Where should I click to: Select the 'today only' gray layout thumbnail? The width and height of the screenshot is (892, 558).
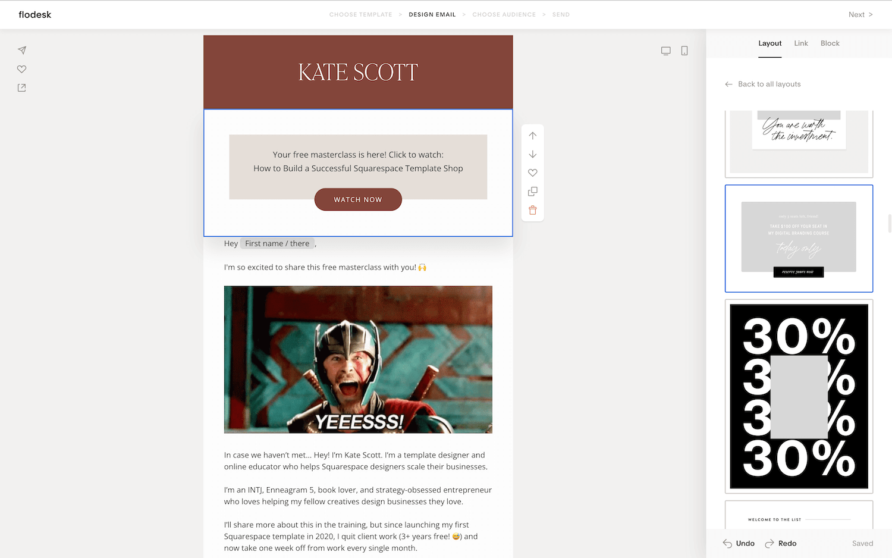click(x=799, y=239)
